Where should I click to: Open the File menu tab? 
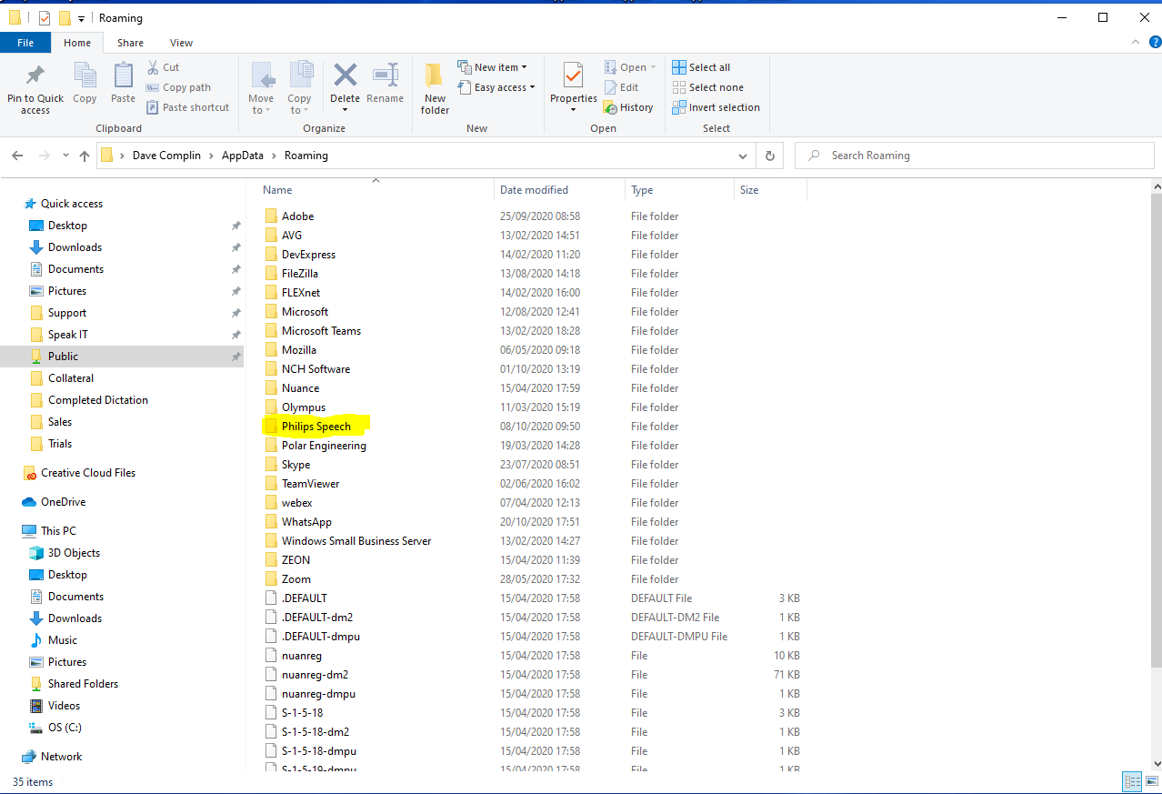[x=25, y=43]
